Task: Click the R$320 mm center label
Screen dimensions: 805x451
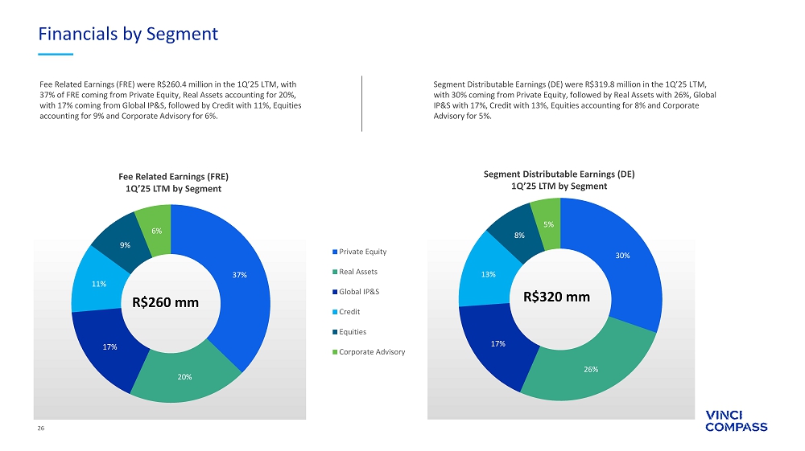Action: [x=556, y=297]
